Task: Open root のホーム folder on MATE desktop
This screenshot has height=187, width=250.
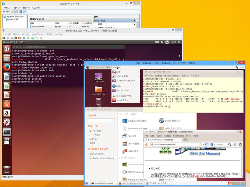Action: point(98,90)
